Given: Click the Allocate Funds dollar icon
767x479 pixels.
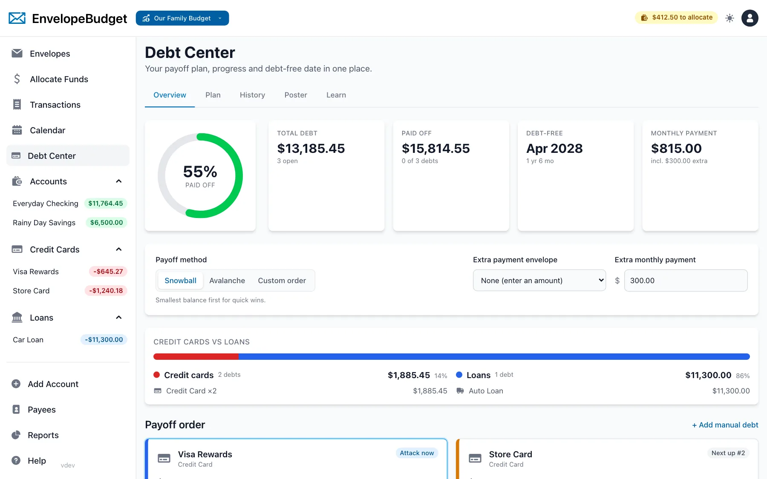Looking at the screenshot, I should (17, 79).
